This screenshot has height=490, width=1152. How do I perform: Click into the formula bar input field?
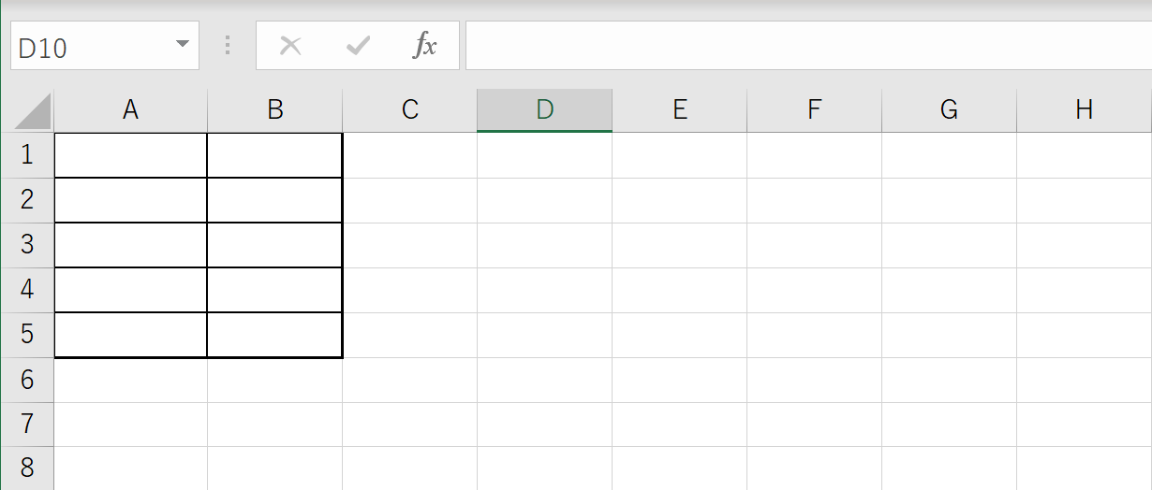808,46
